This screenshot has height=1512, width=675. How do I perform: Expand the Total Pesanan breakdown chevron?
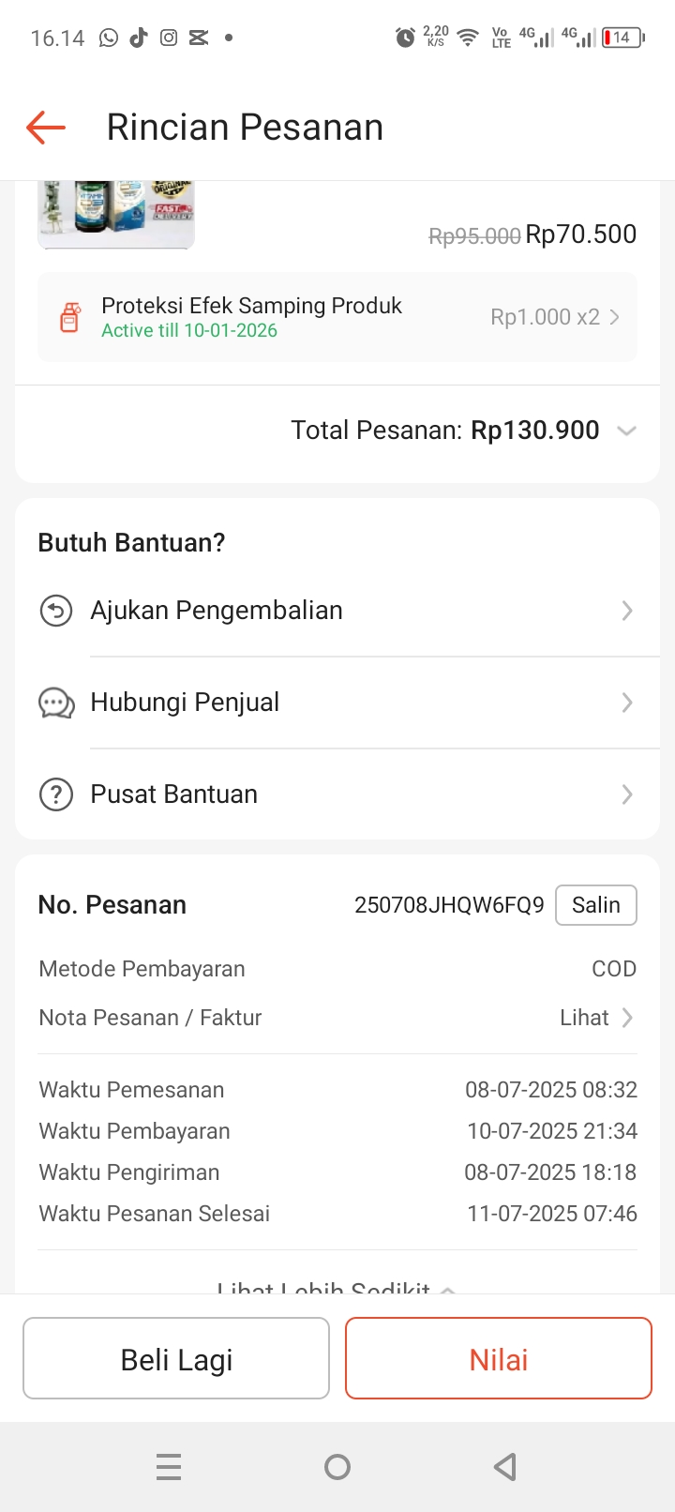tap(626, 431)
